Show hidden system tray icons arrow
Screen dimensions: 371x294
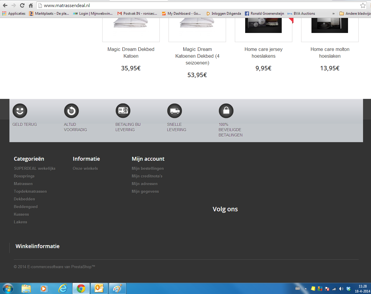306,289
